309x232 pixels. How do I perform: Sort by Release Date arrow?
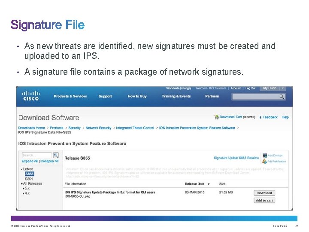208,184
